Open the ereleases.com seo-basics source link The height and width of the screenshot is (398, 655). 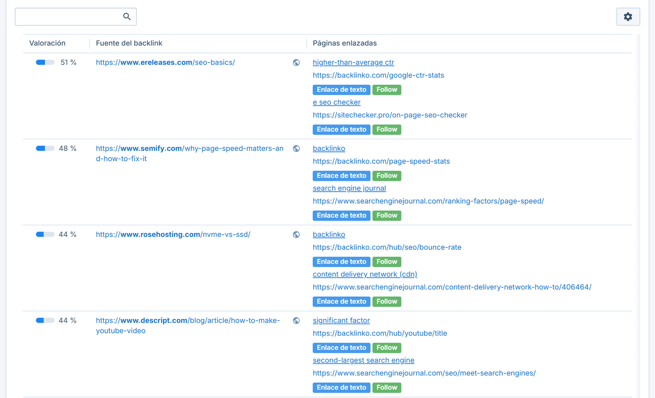[165, 62]
